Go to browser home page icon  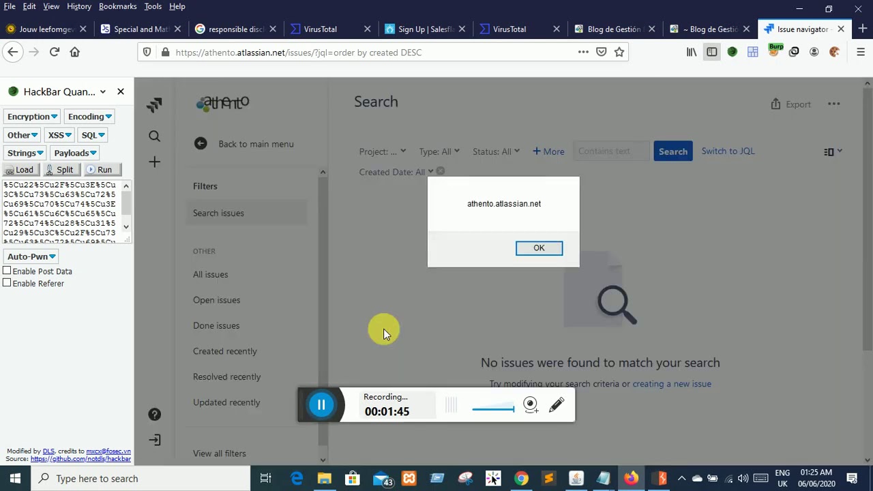tap(75, 52)
